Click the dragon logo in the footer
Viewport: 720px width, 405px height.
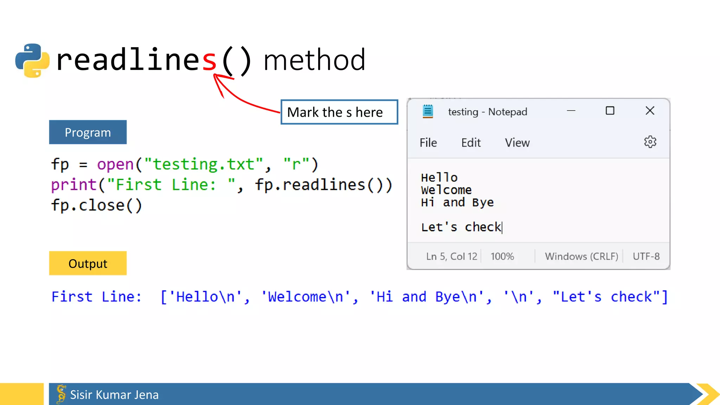point(61,394)
